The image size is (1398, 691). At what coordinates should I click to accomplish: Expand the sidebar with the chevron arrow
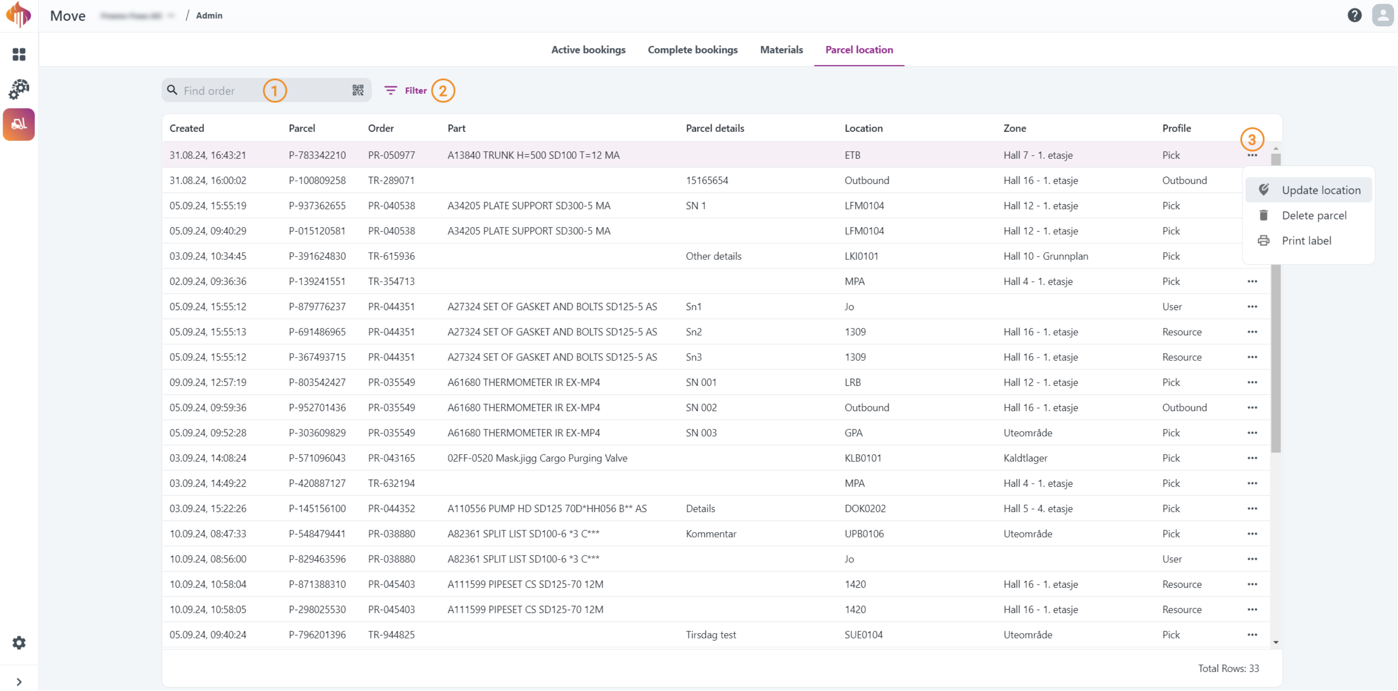coord(19,682)
